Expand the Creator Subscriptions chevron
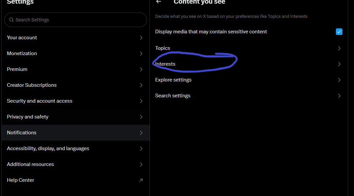 141,85
